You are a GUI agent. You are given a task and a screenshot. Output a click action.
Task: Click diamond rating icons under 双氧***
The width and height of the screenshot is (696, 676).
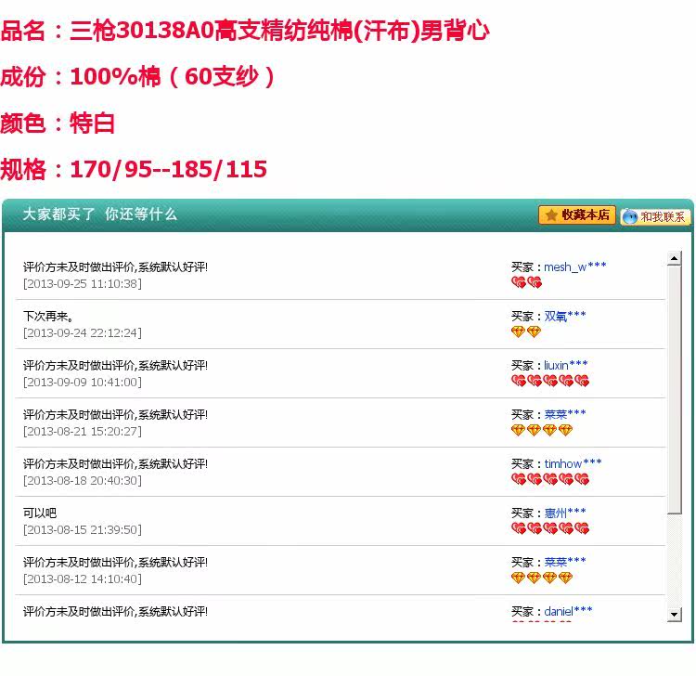pos(526,331)
